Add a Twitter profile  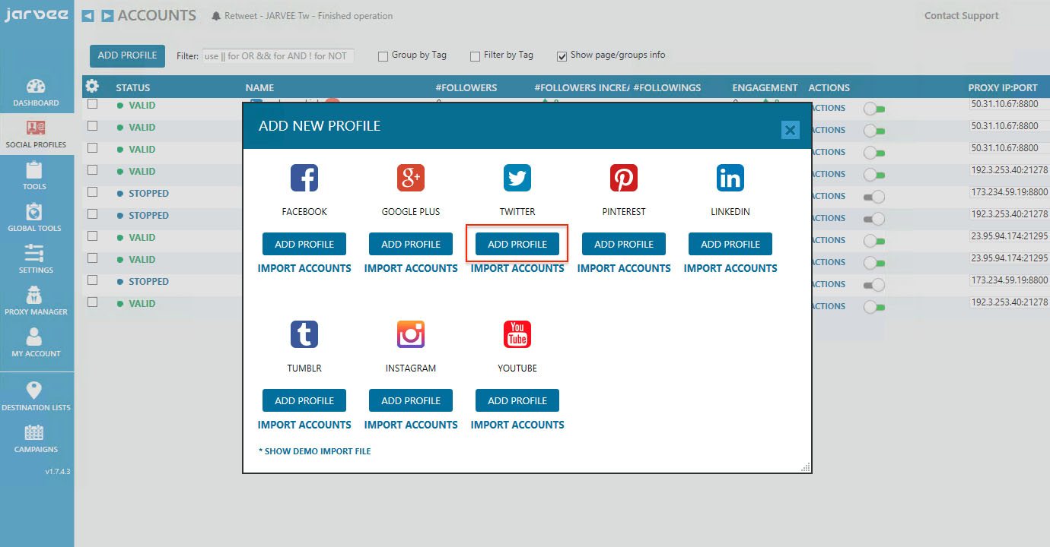click(517, 244)
